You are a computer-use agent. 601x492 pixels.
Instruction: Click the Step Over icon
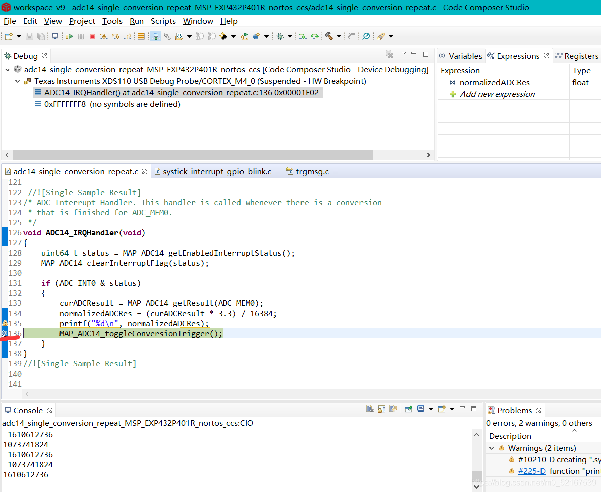coord(115,36)
